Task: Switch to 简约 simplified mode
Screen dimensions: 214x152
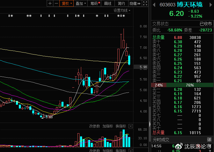Action: point(121,3)
